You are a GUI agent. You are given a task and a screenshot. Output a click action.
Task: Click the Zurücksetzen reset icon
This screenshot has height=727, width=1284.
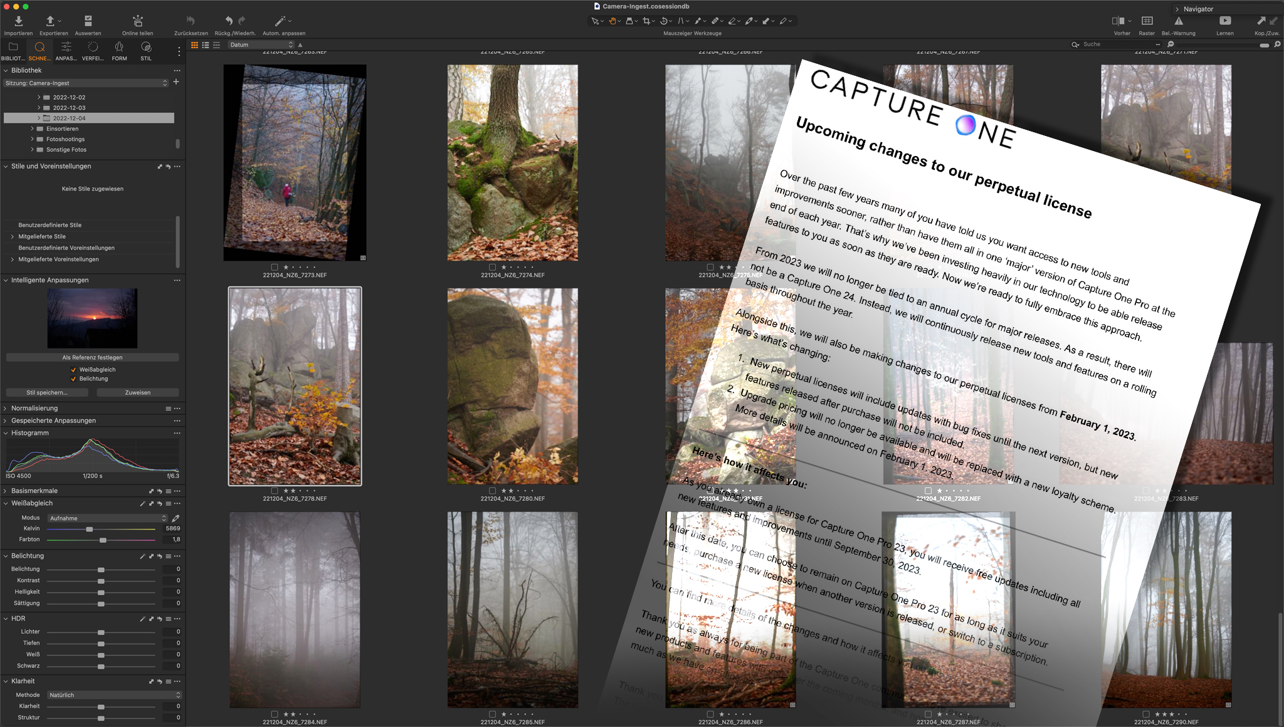pos(191,21)
